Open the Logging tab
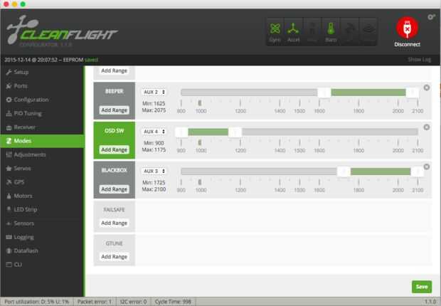The image size is (441, 306). pos(42,237)
